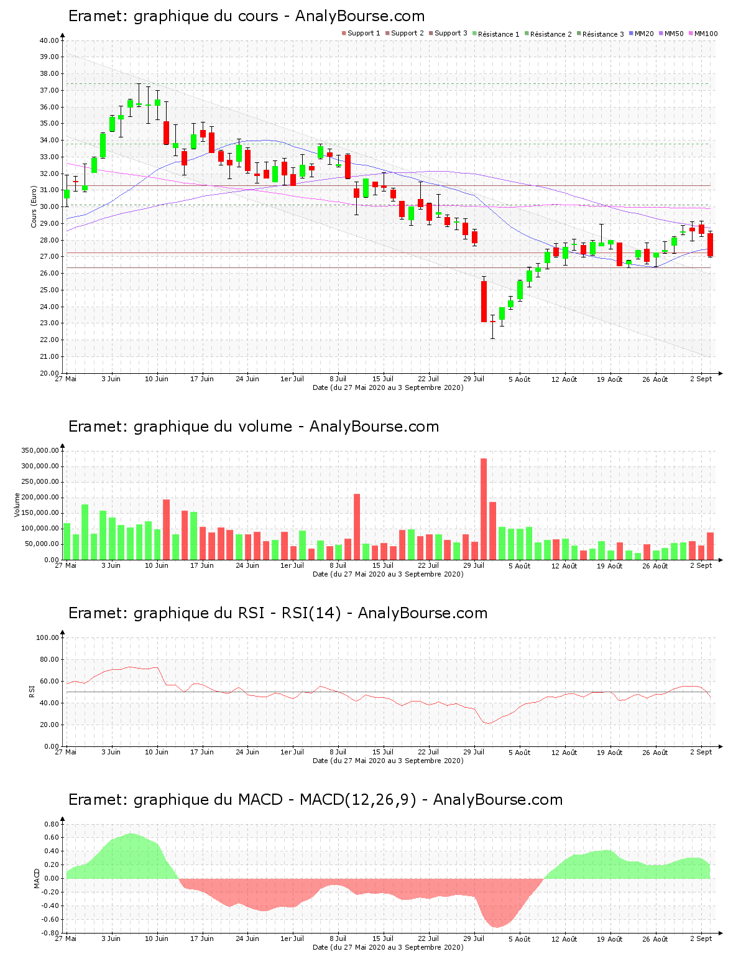
Task: Select the MM100 legend entry
Action: 703,33
